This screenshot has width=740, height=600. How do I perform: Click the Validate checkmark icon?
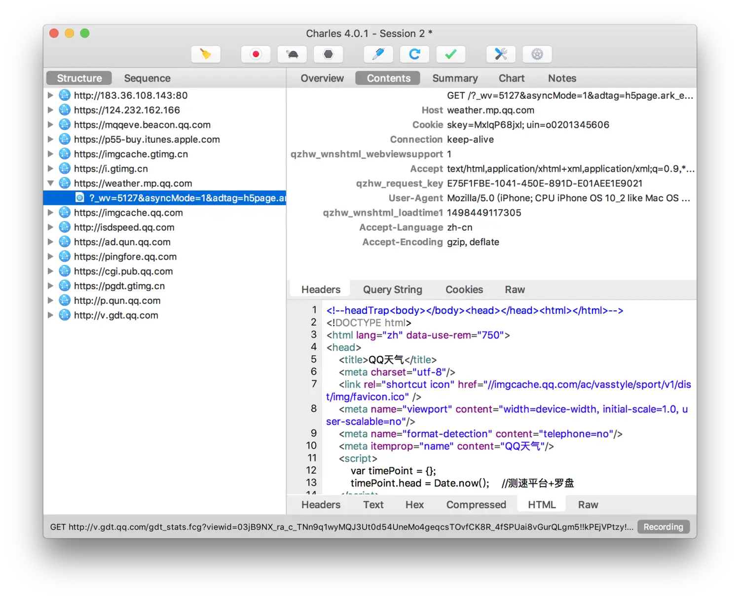tap(451, 54)
